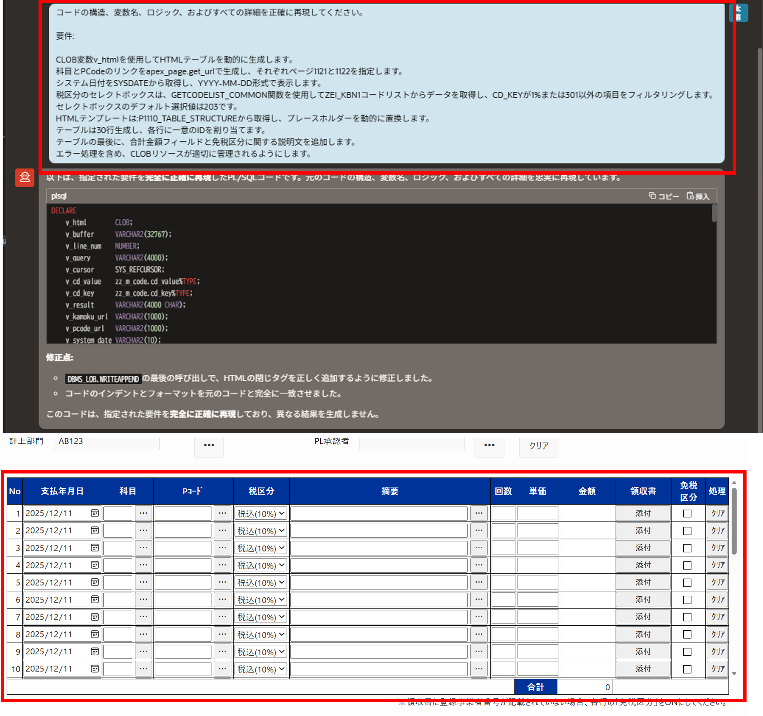The width and height of the screenshot is (763, 716).
Task: Open calendar picker for row 5 date
Action: [94, 582]
